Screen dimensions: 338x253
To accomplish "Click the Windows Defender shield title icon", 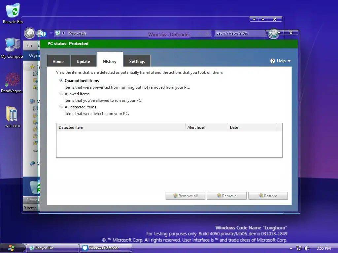I will tap(43, 34).
